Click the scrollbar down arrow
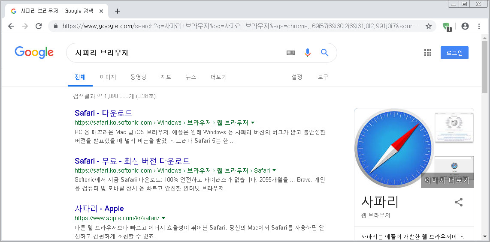The image size is (490, 242). [485, 238]
